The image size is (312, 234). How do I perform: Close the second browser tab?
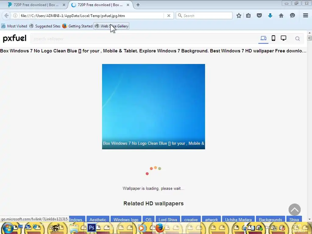pos(128,5)
